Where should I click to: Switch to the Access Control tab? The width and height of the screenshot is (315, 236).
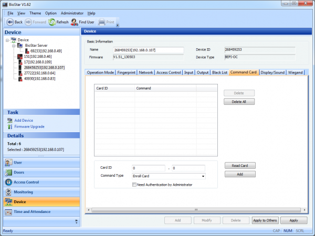(169, 72)
